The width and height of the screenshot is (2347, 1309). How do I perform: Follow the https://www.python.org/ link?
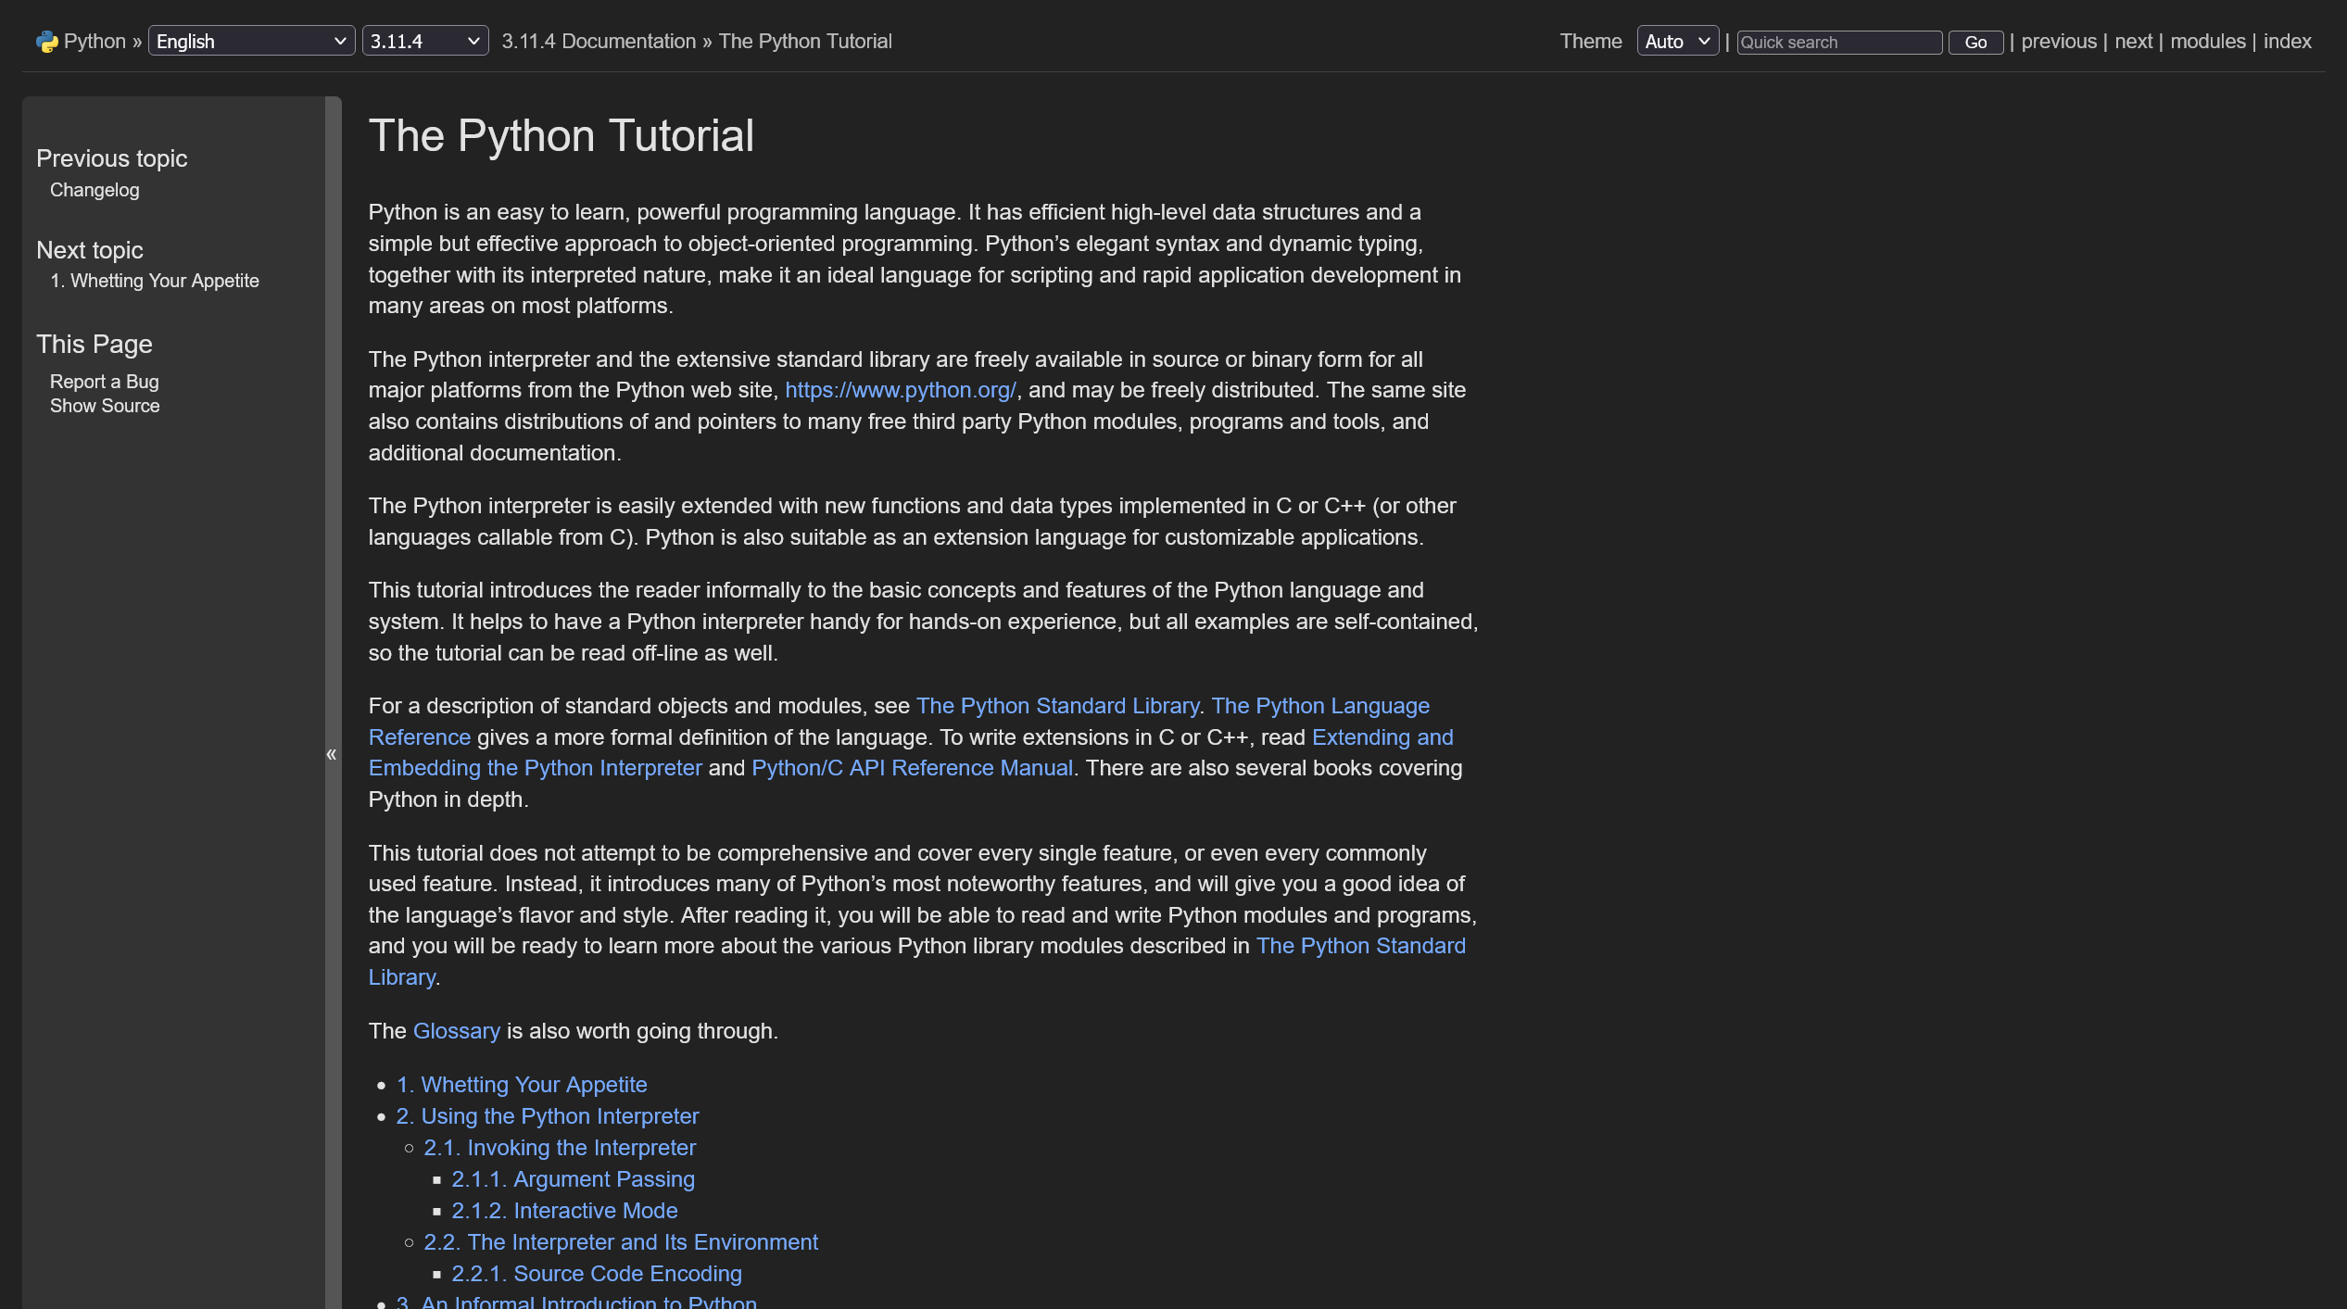coord(900,390)
